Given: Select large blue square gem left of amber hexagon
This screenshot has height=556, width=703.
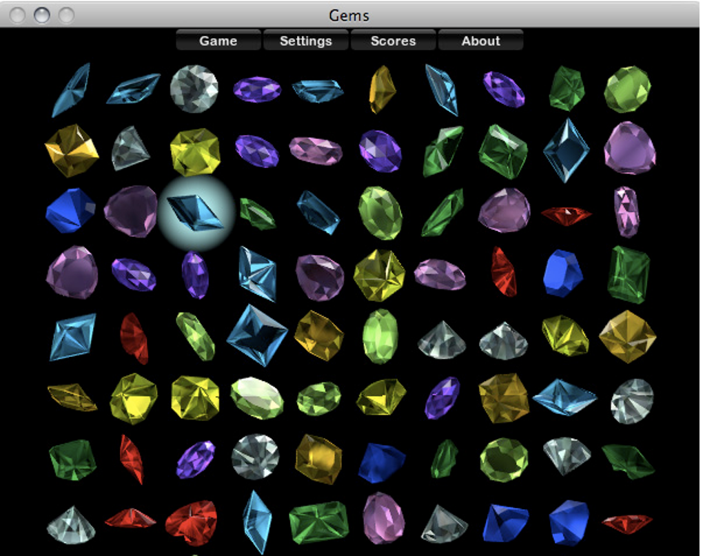Looking at the screenshot, I should (x=257, y=335).
